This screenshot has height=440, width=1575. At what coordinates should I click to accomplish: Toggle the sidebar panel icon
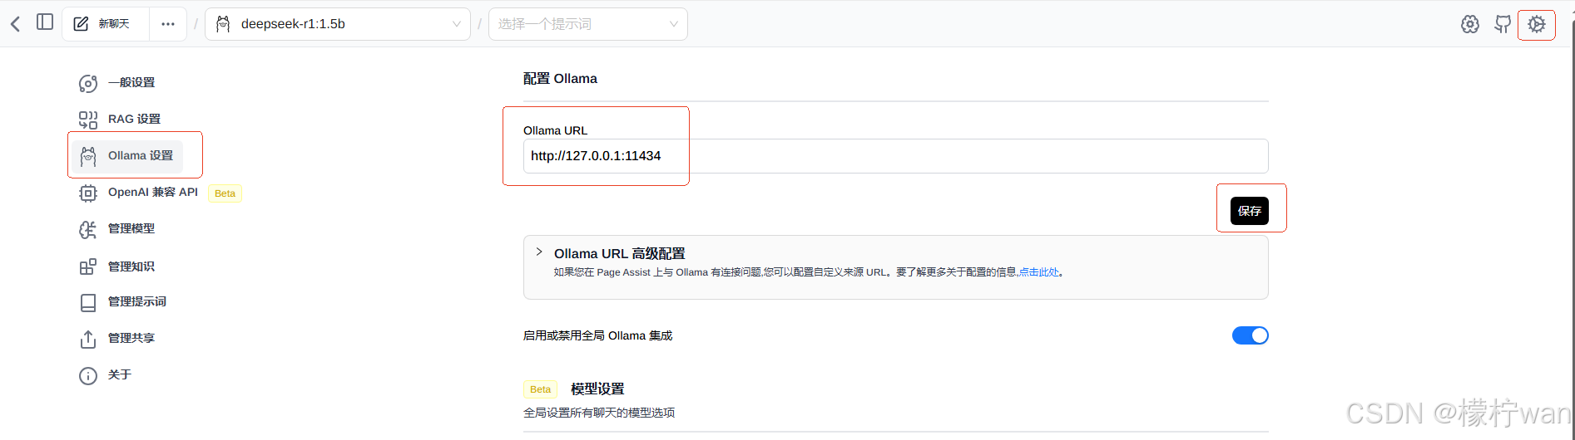pos(45,22)
